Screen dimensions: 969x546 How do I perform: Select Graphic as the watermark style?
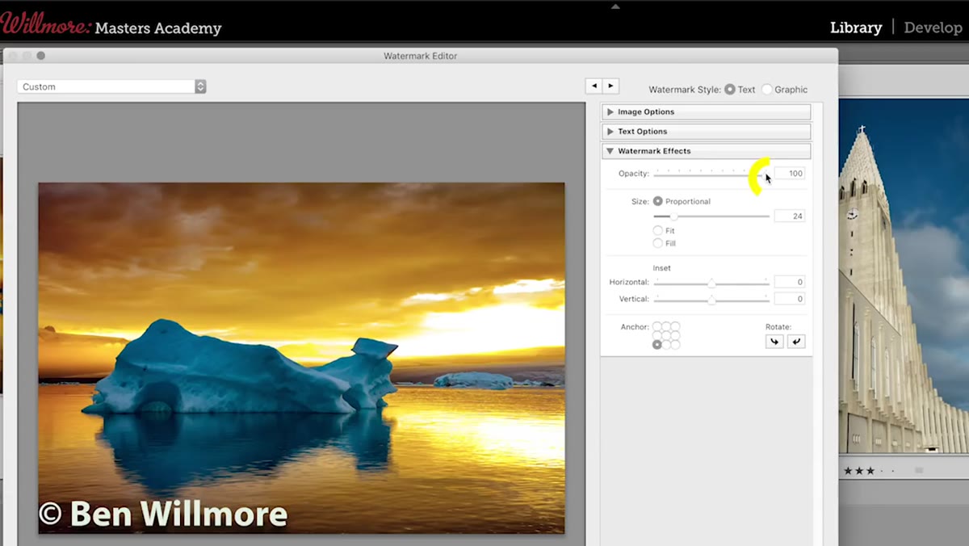click(x=767, y=90)
